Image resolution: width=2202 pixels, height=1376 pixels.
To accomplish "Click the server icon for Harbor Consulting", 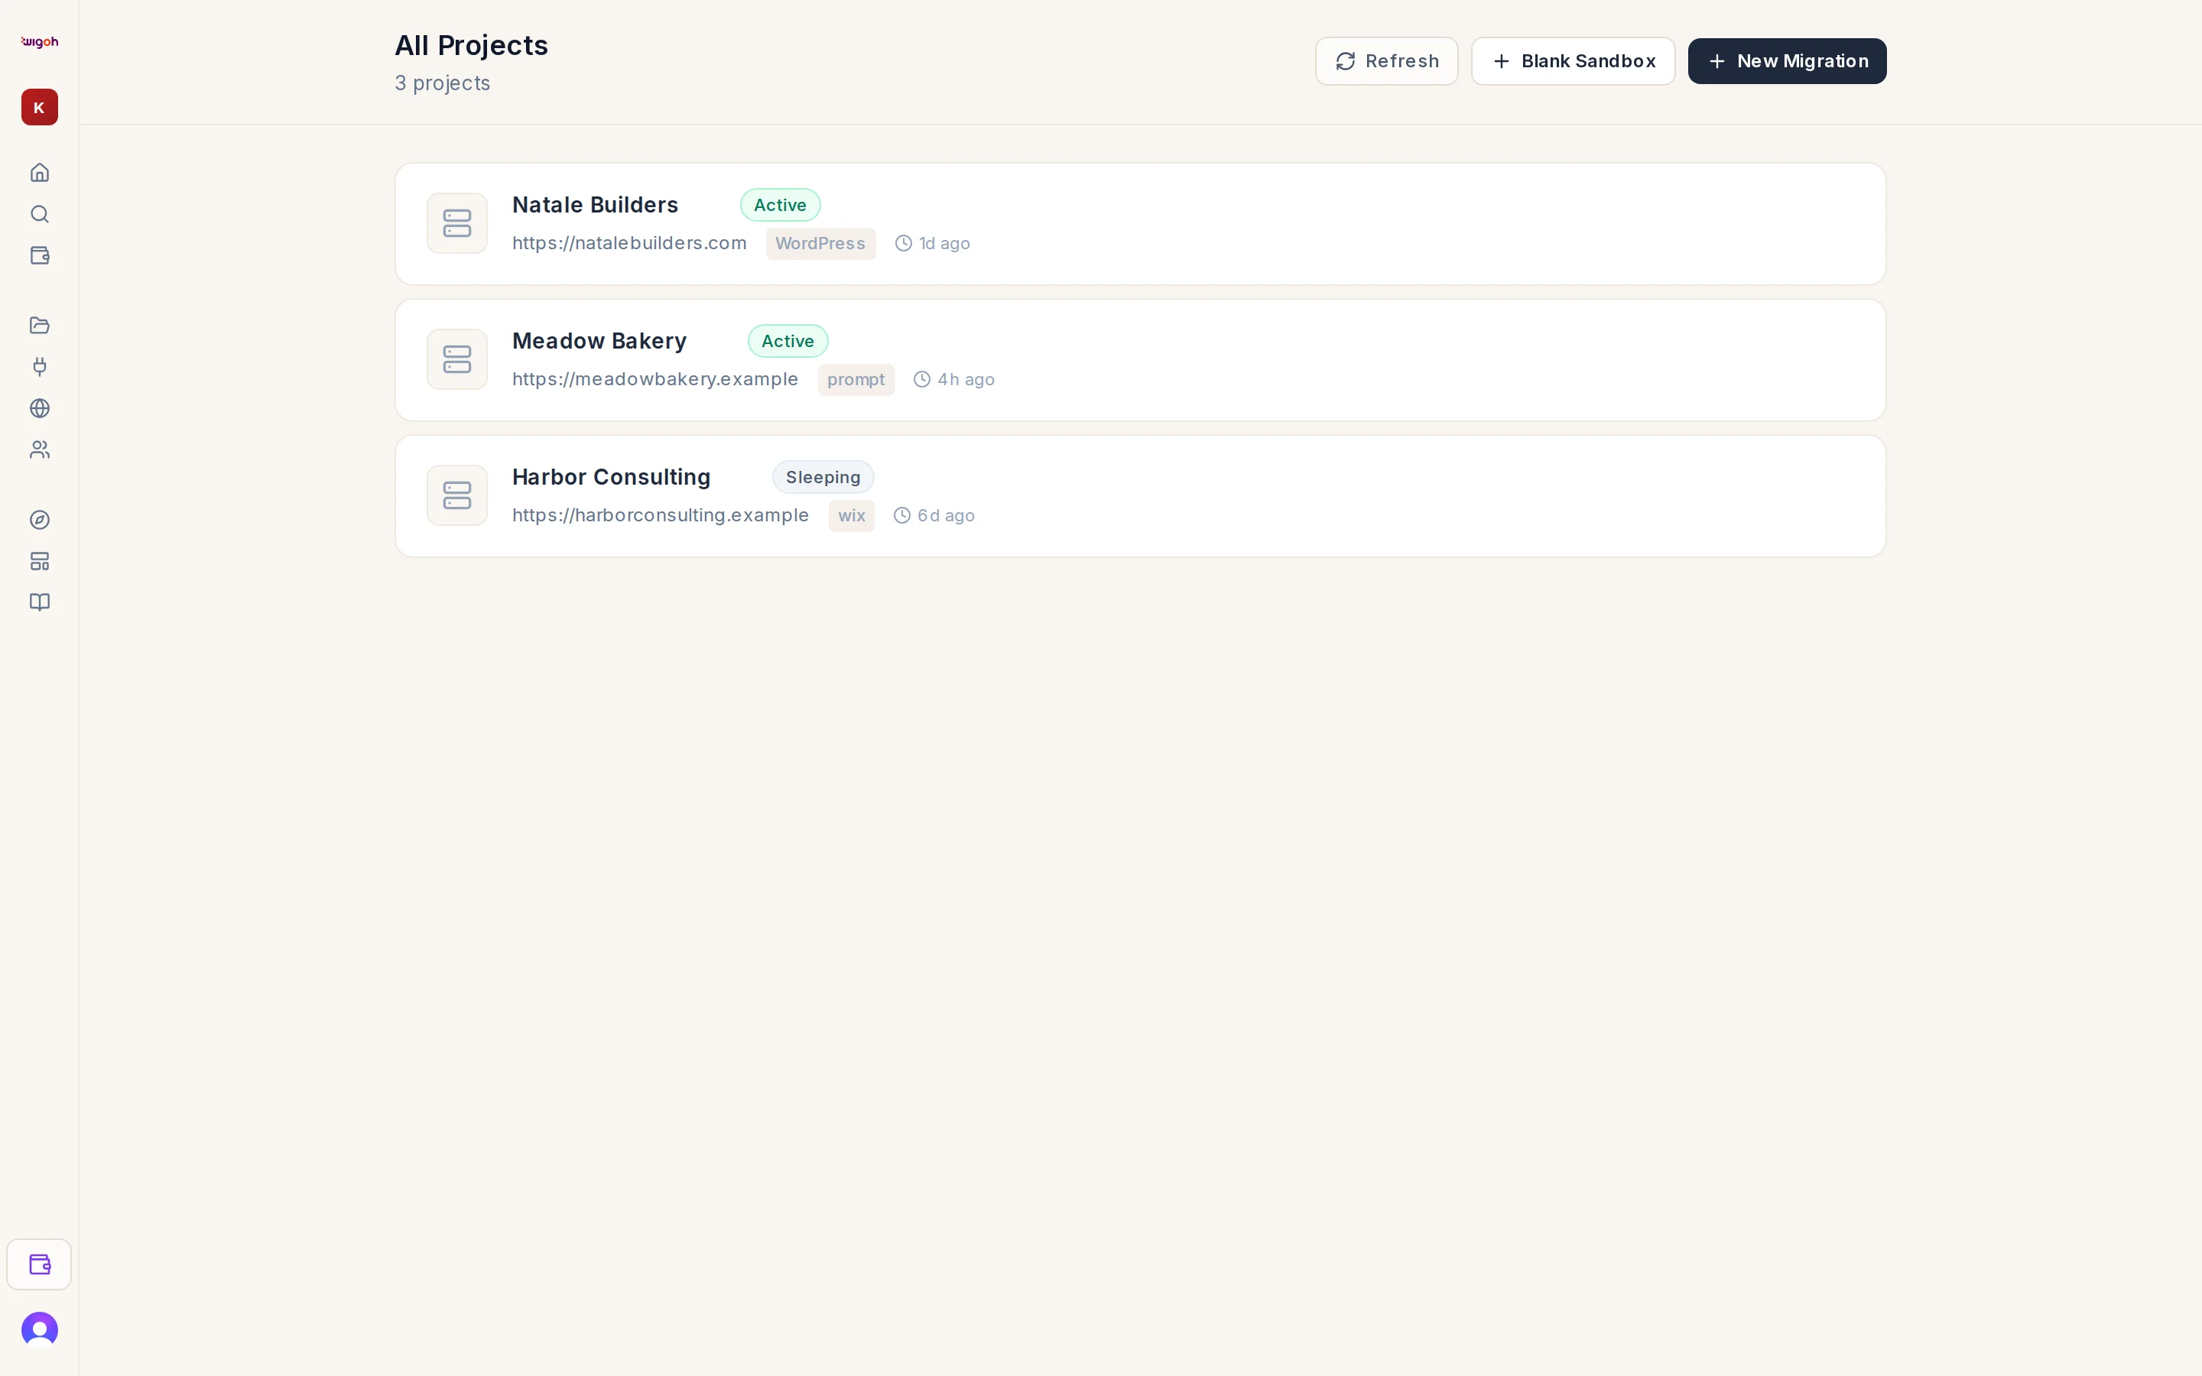I will [x=456, y=495].
